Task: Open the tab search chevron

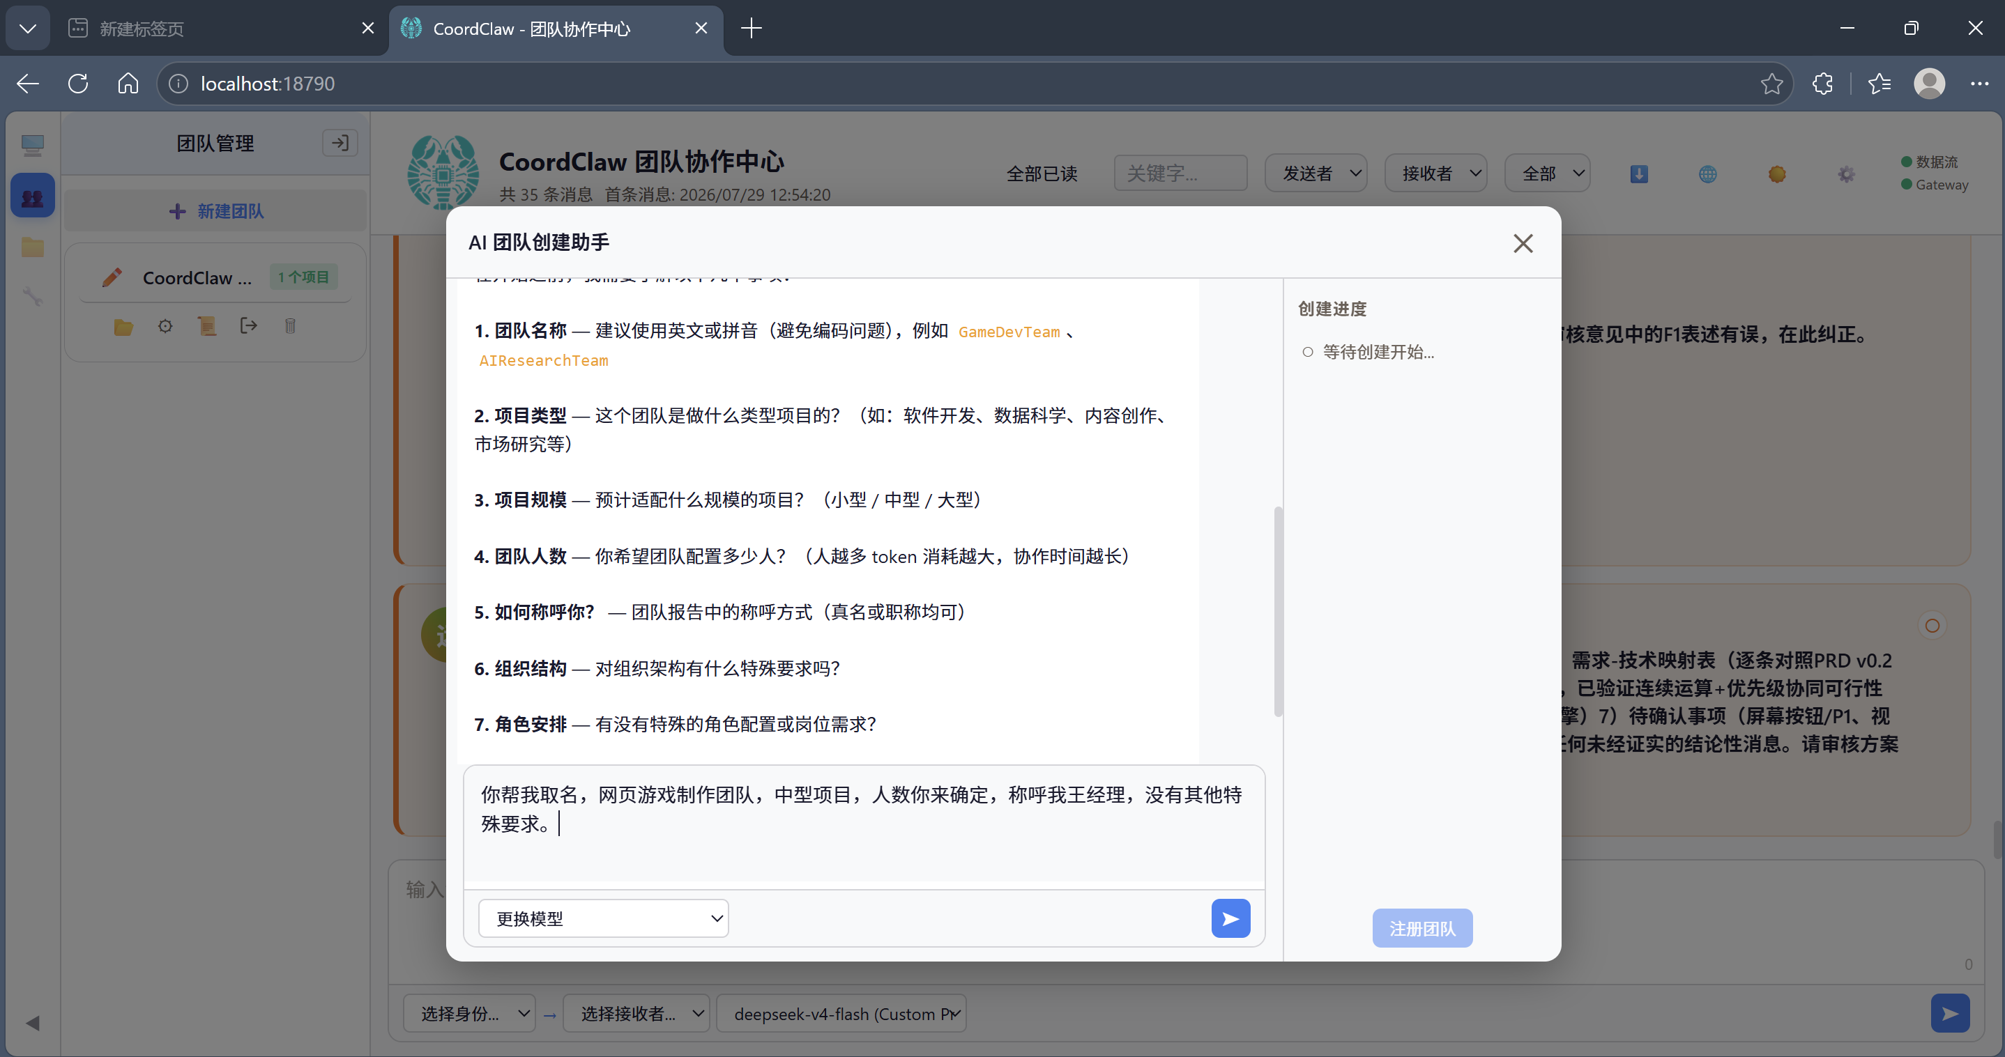Action: pyautogui.click(x=28, y=29)
